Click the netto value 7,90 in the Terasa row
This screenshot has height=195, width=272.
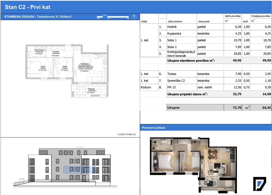pyautogui.click(x=238, y=74)
